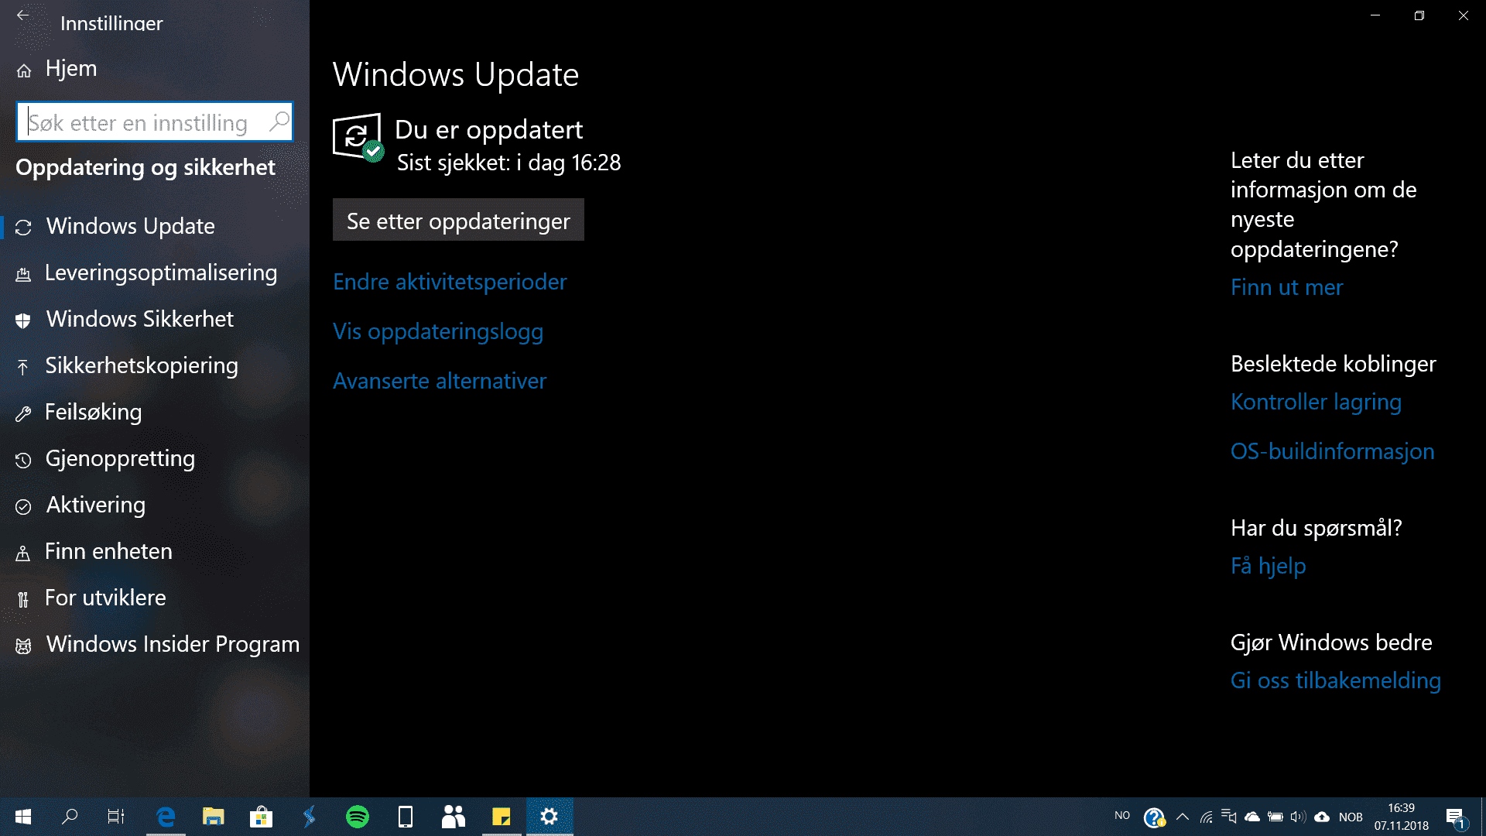Open the 'OS-buildinformasjon' link
1486x836 pixels.
click(x=1332, y=451)
